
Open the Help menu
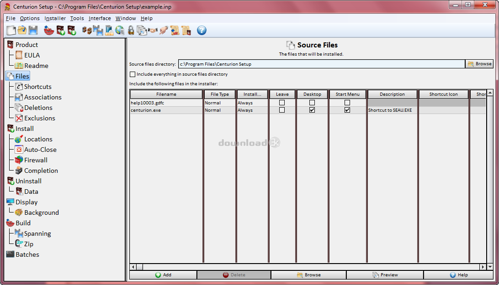[x=146, y=18]
